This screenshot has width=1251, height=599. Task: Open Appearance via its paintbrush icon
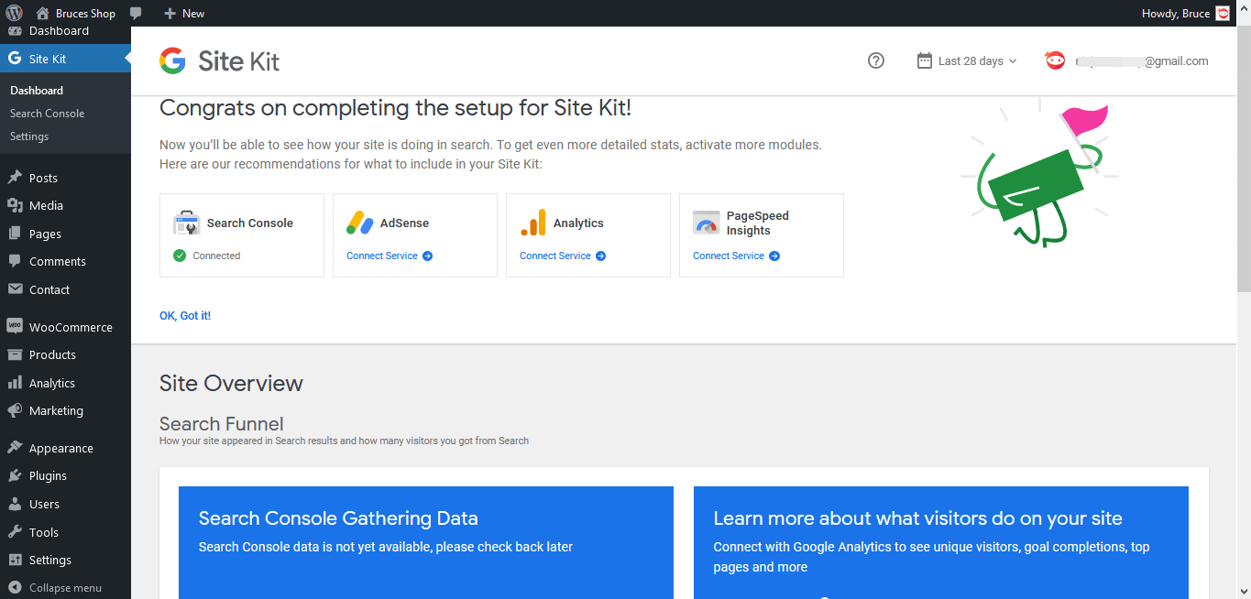[15, 448]
